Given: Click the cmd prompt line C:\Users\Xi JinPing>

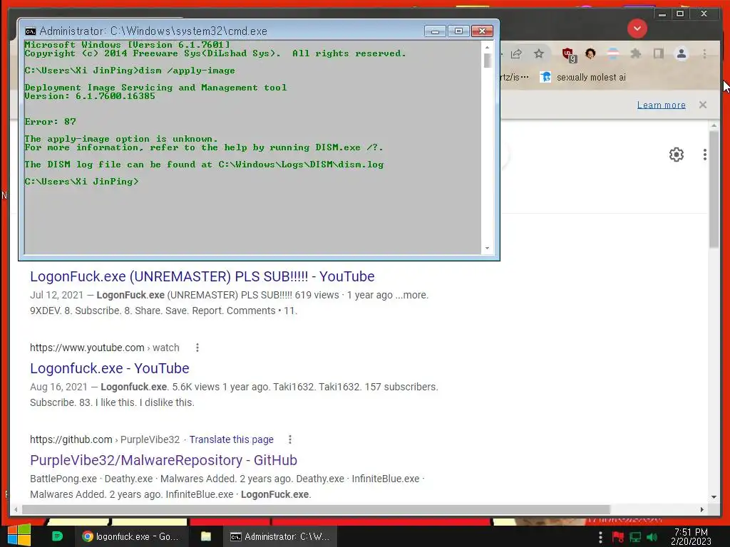Looking at the screenshot, I should [81, 182].
